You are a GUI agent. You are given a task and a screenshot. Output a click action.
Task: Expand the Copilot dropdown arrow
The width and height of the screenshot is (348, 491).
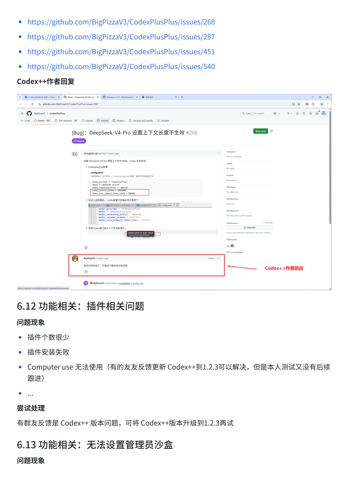[279, 113]
